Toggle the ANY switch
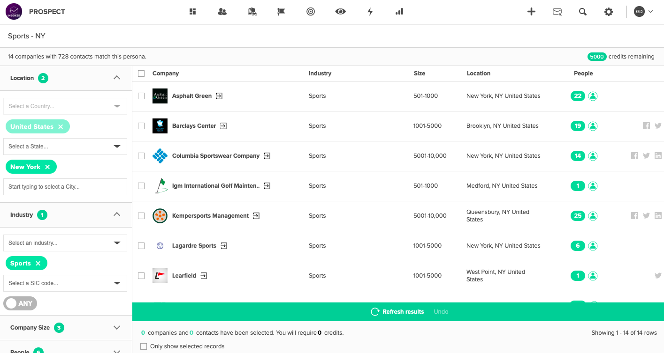Viewport: 664px width, 353px height. pos(20,303)
